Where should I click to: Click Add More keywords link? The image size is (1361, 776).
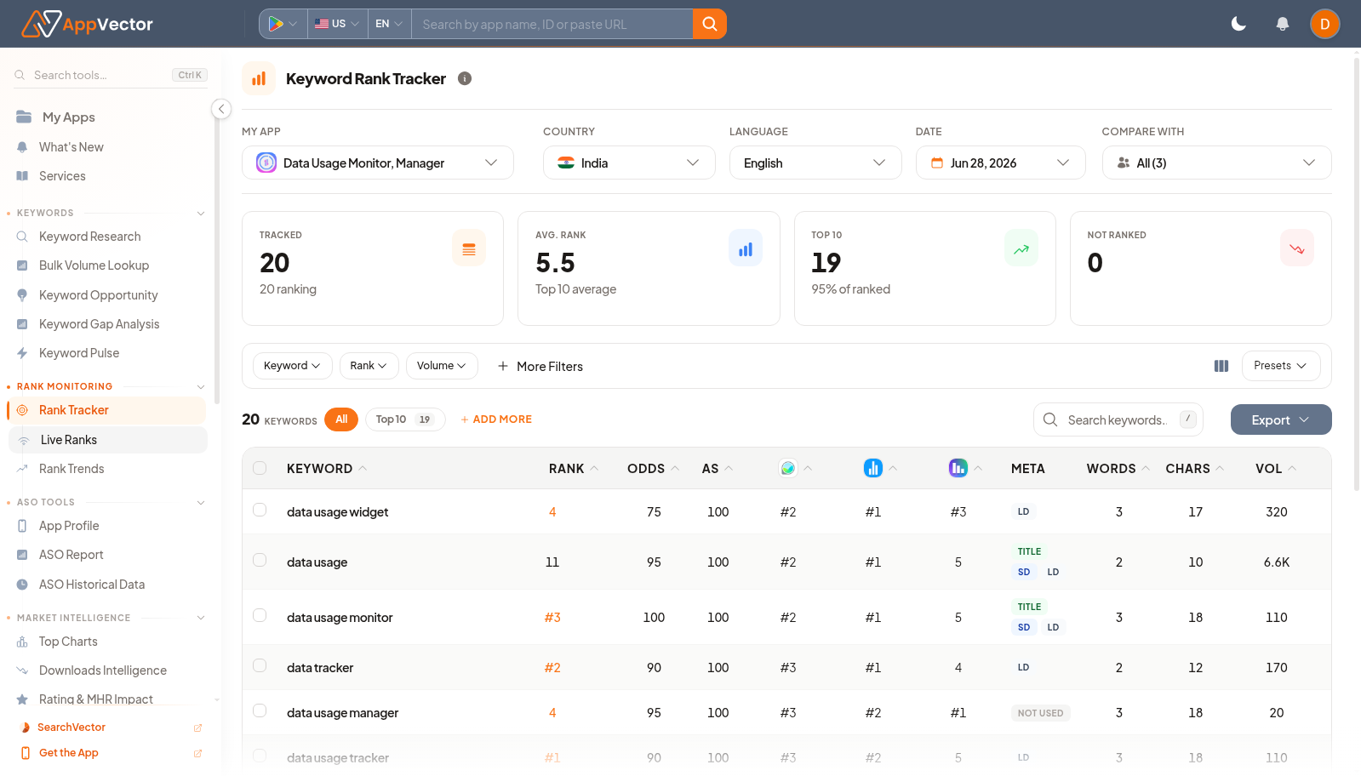coord(496,419)
